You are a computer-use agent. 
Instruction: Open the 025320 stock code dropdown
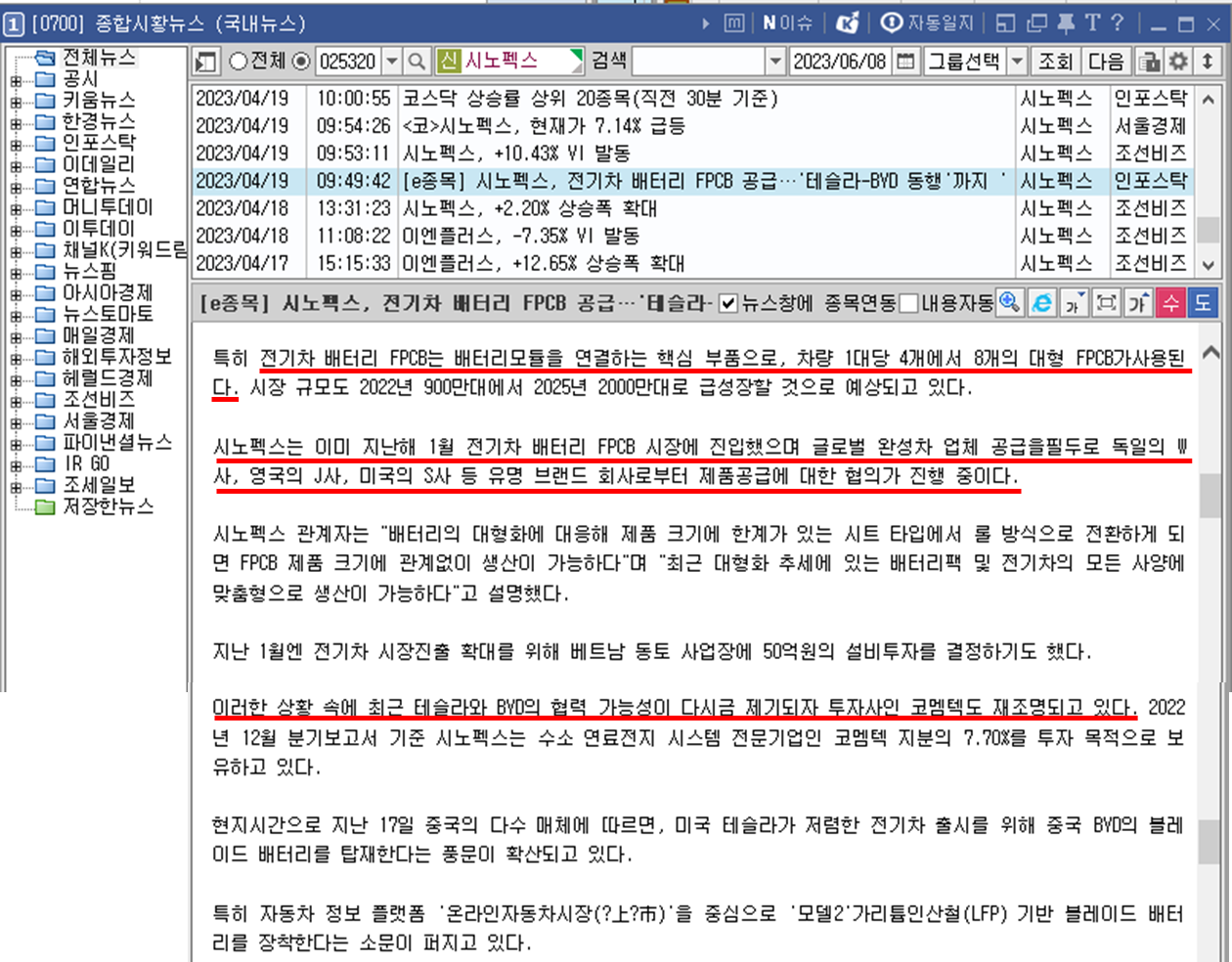pos(392,62)
